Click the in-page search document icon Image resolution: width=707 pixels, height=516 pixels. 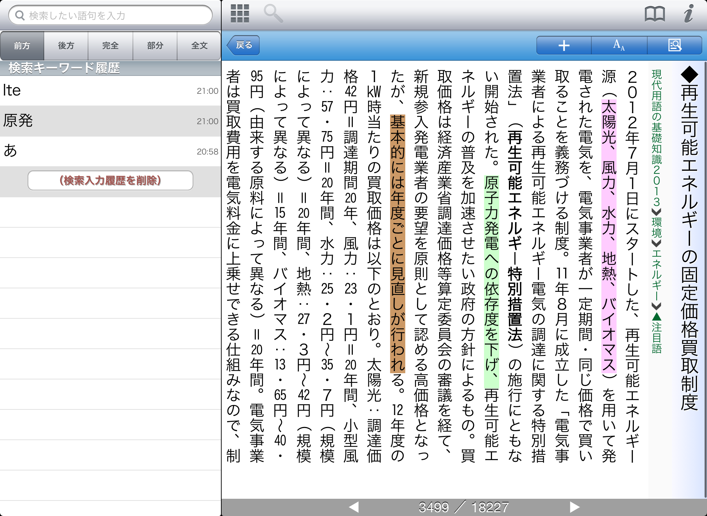click(x=675, y=45)
